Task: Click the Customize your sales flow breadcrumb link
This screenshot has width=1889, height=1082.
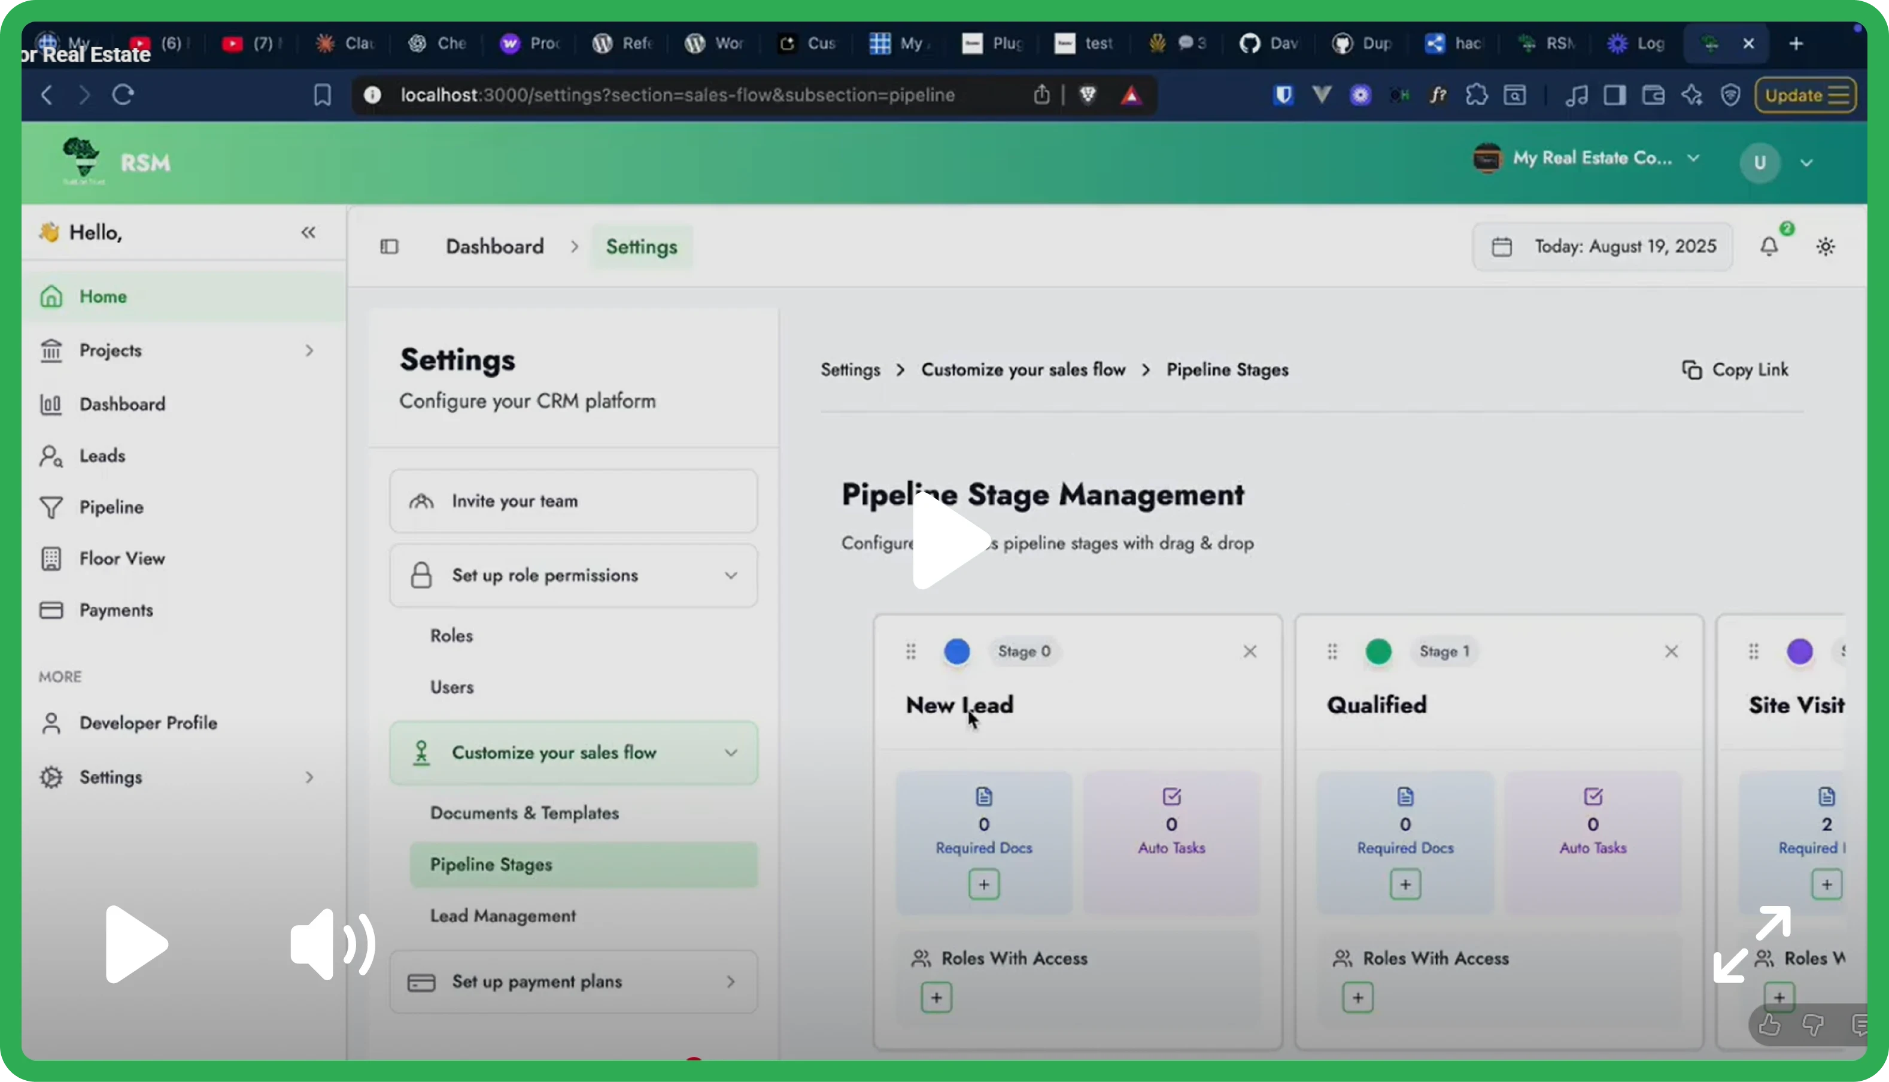Action: click(x=1023, y=369)
